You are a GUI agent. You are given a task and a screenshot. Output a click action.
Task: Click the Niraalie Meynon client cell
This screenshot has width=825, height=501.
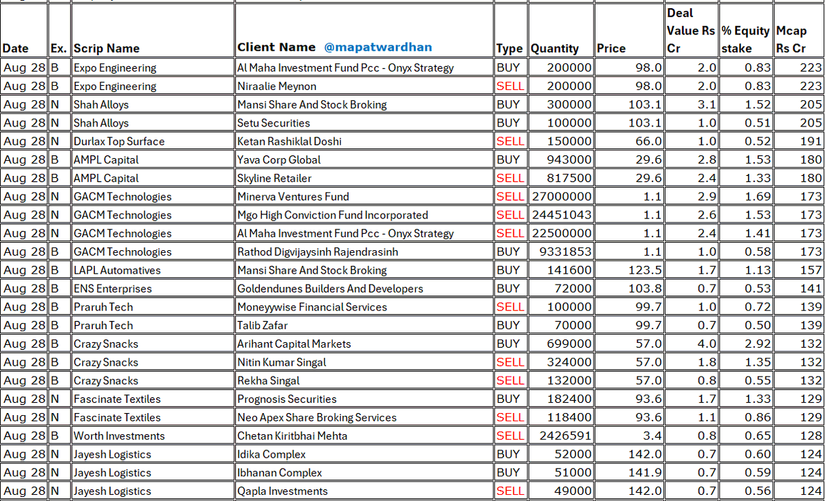[364, 86]
